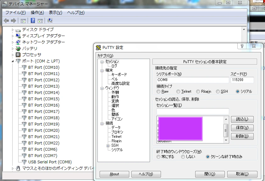Viewport: 265px width, 181px height.
Task: Click the display adapter category icon
Action: click(18, 36)
